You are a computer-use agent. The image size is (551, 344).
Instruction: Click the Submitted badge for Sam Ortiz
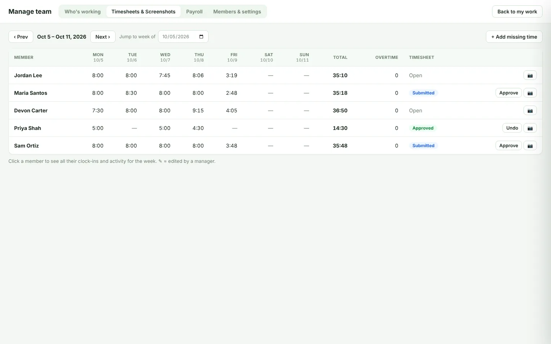423,146
